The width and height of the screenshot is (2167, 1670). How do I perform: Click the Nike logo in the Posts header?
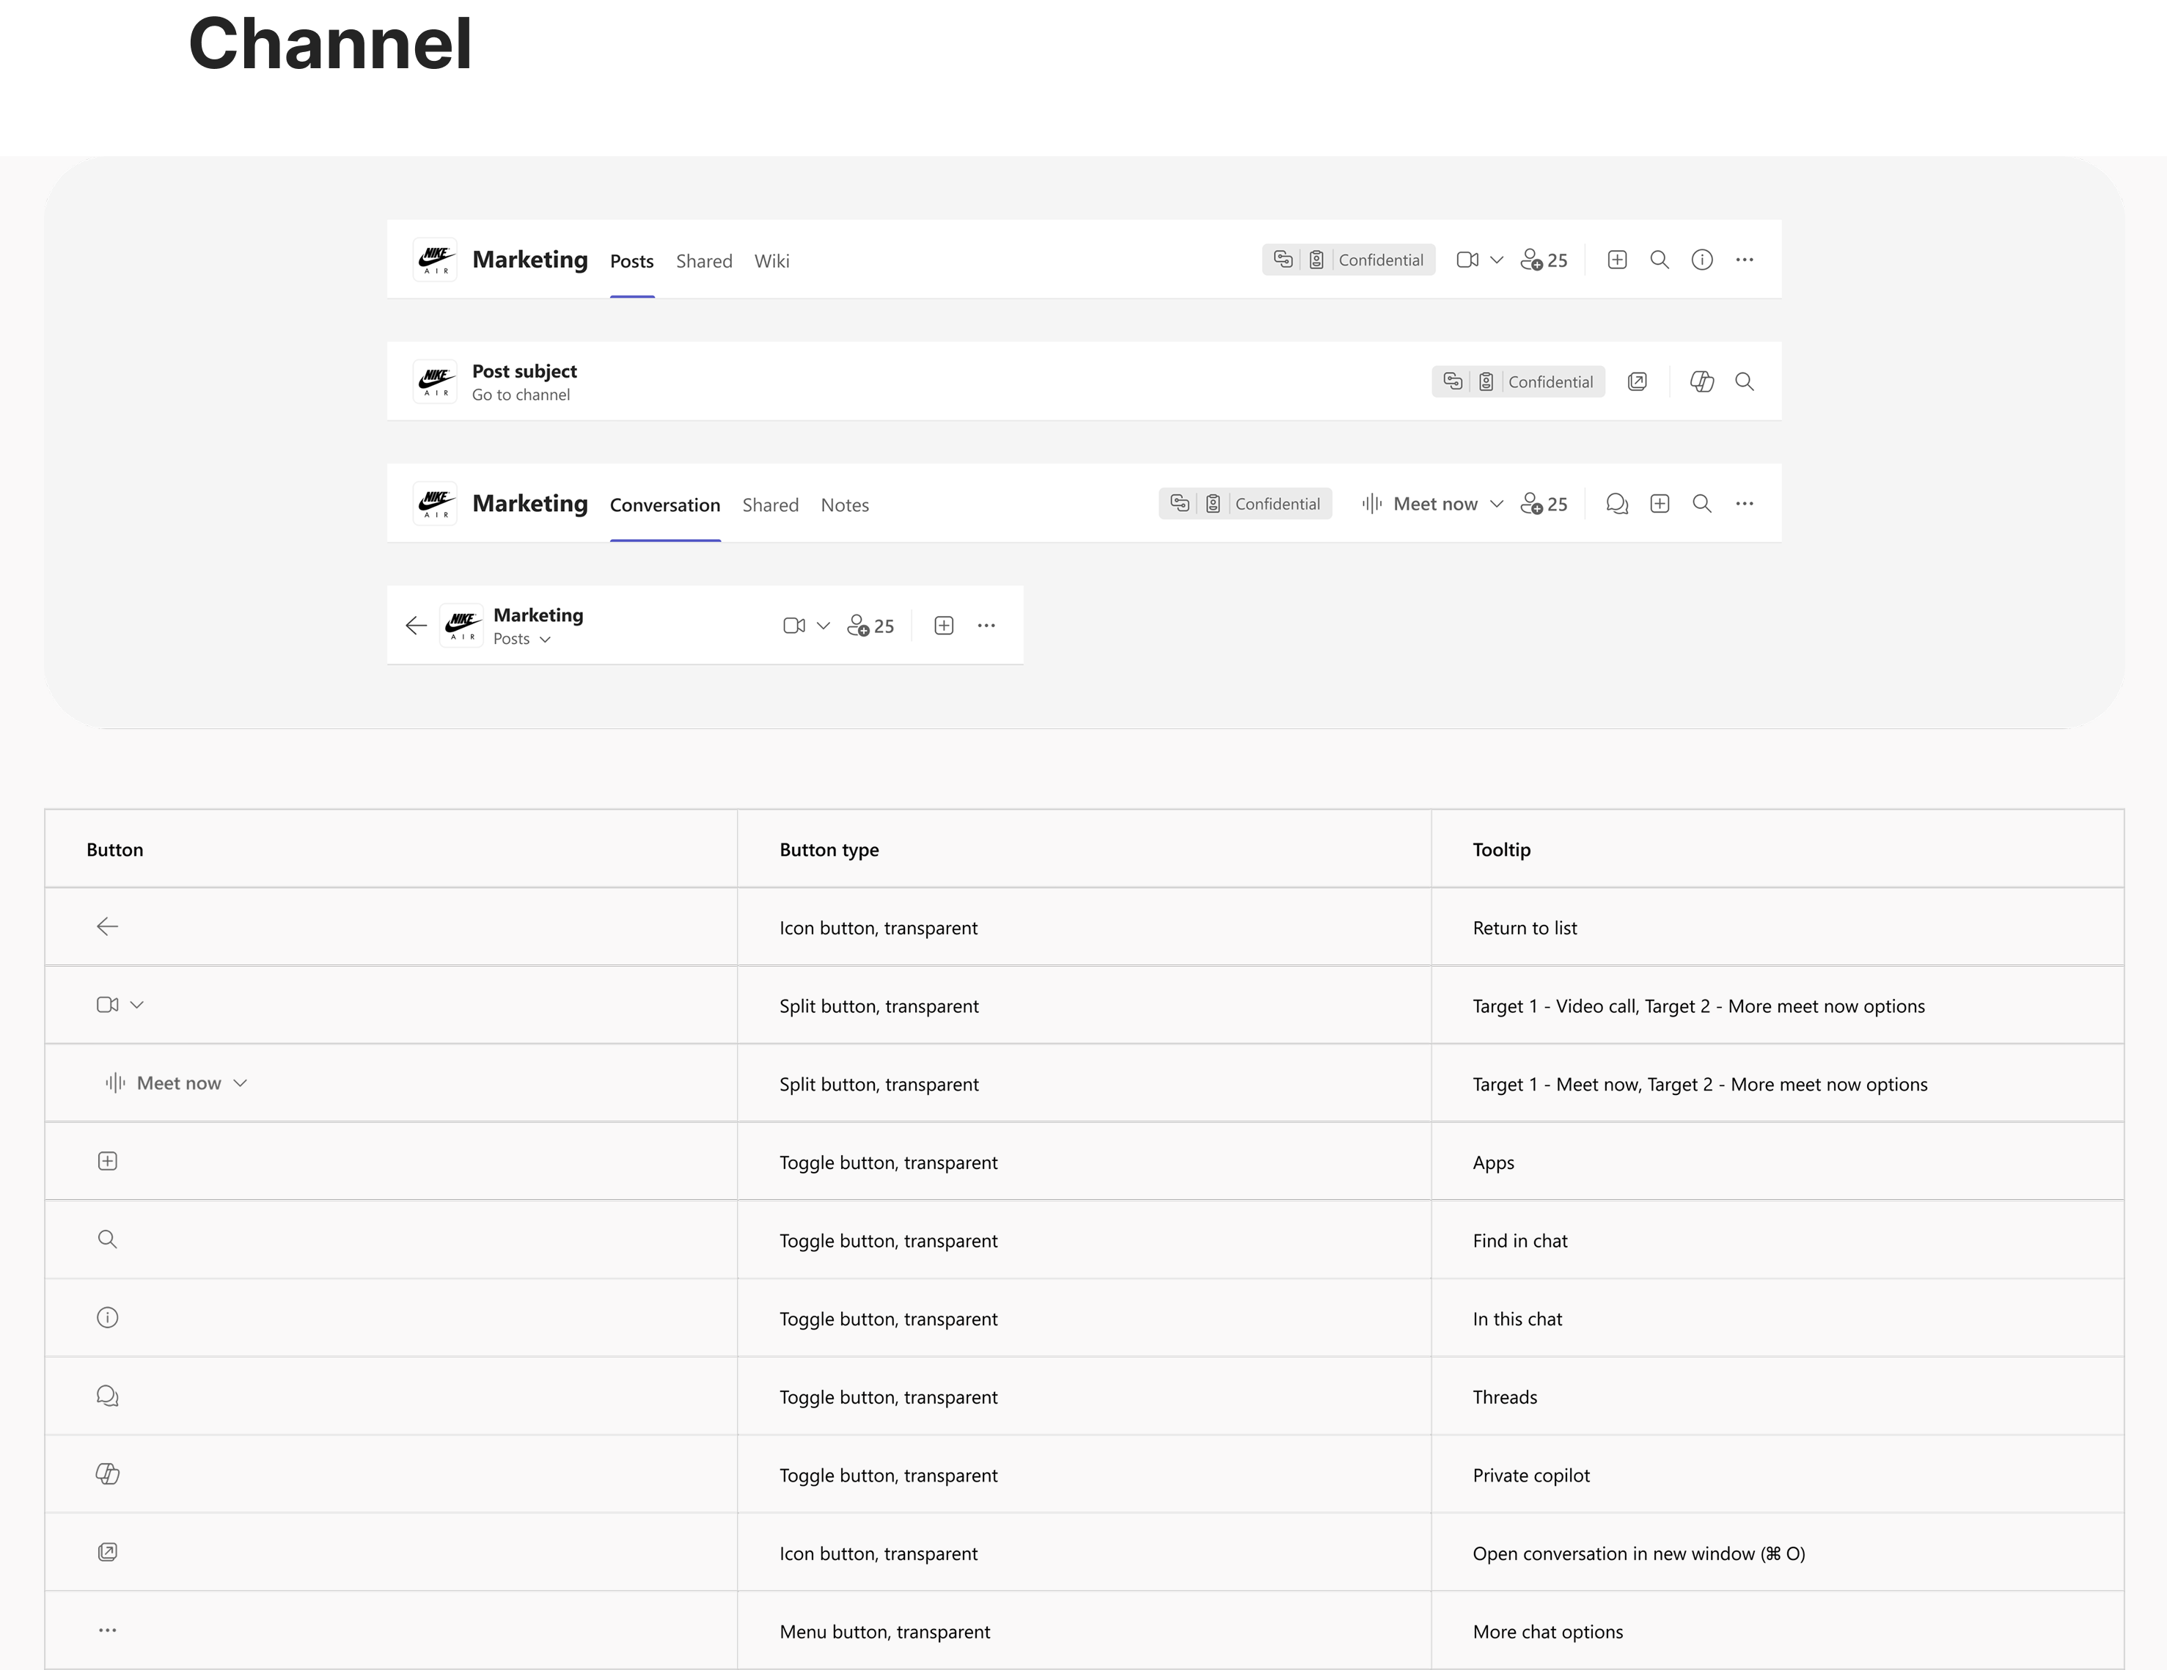pos(436,260)
